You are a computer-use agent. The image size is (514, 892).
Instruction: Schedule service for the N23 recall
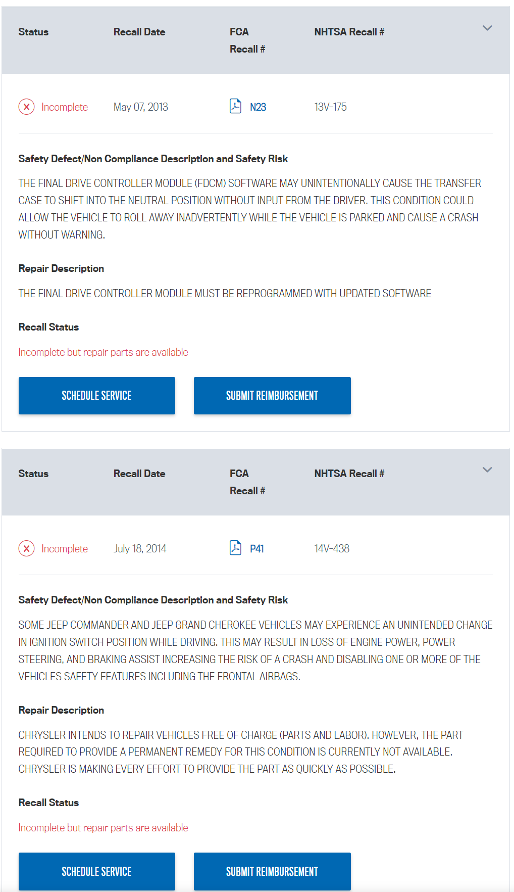click(97, 396)
